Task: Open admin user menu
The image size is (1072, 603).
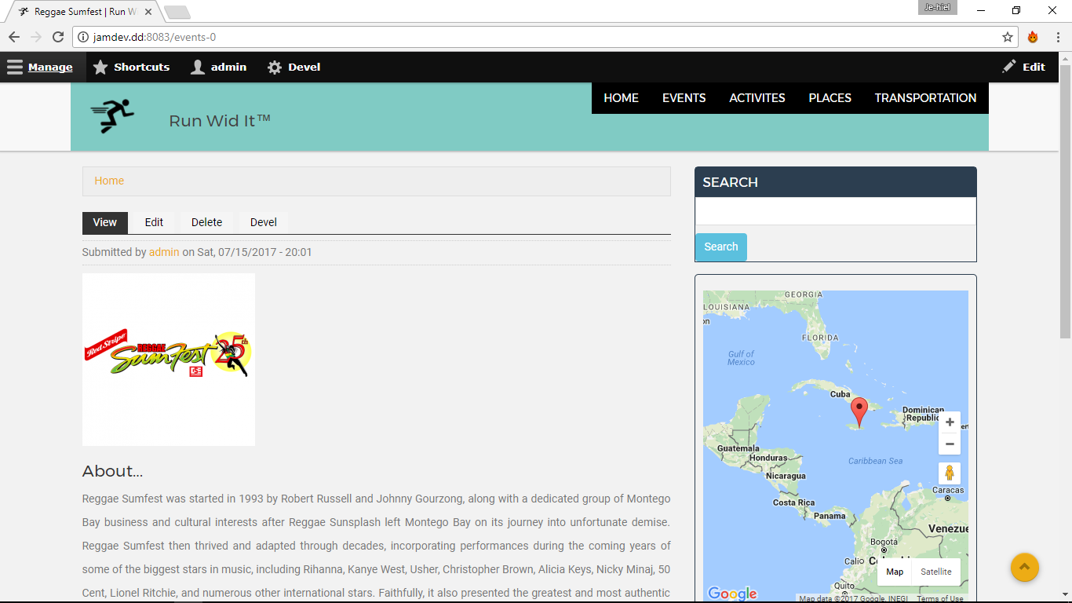Action: pos(218,68)
